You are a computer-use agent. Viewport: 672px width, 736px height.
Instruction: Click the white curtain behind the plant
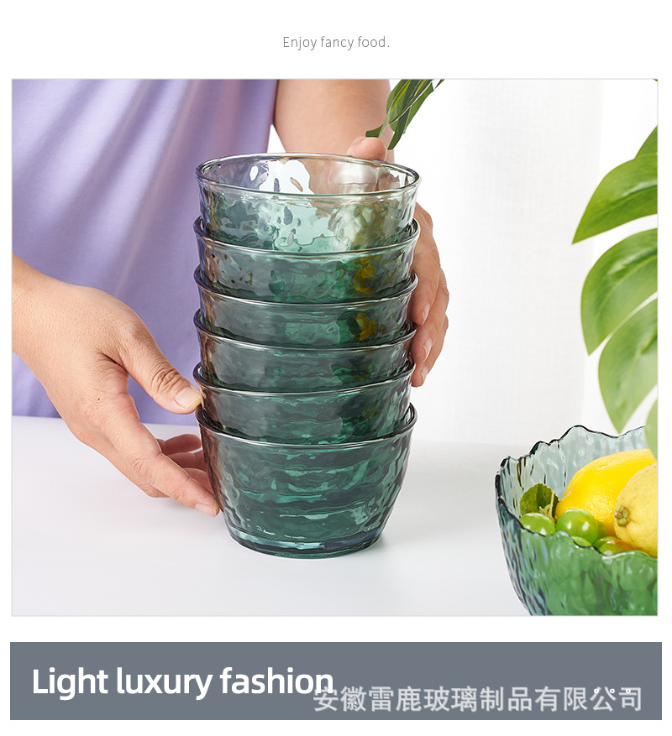[507, 263]
